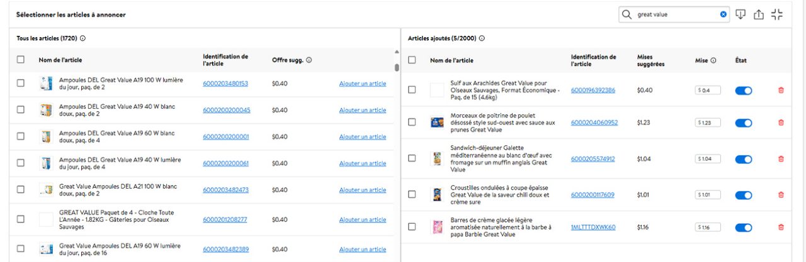Click the left list scroll-up arrow
Viewport: 806px width, 262px height.
pyautogui.click(x=397, y=52)
